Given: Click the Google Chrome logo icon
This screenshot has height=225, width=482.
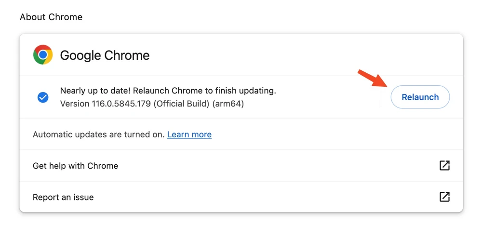Looking at the screenshot, I should click(x=43, y=55).
